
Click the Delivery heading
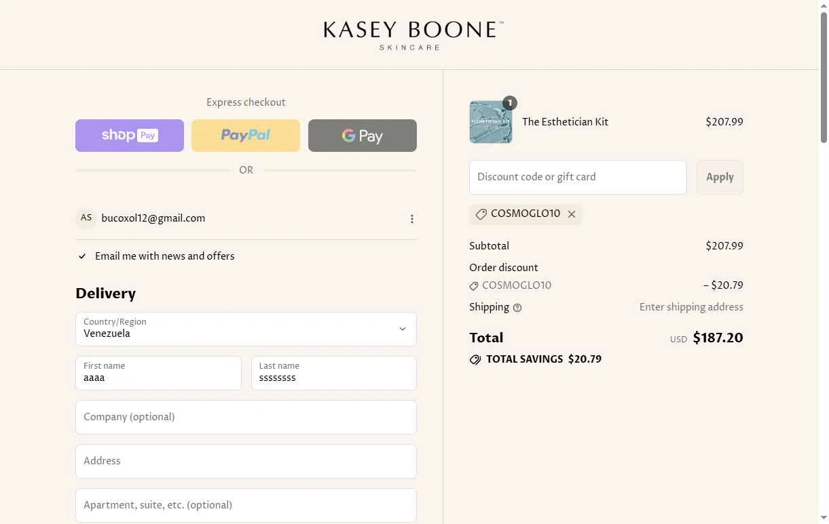(x=106, y=294)
